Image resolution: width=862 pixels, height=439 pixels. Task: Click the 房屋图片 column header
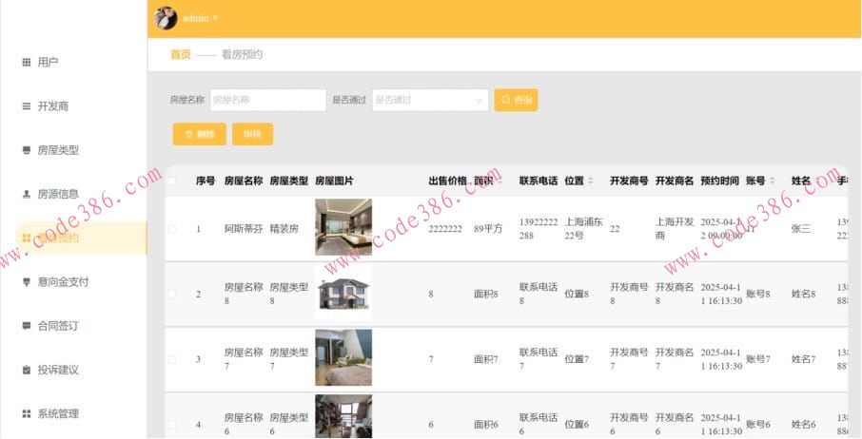tap(334, 181)
